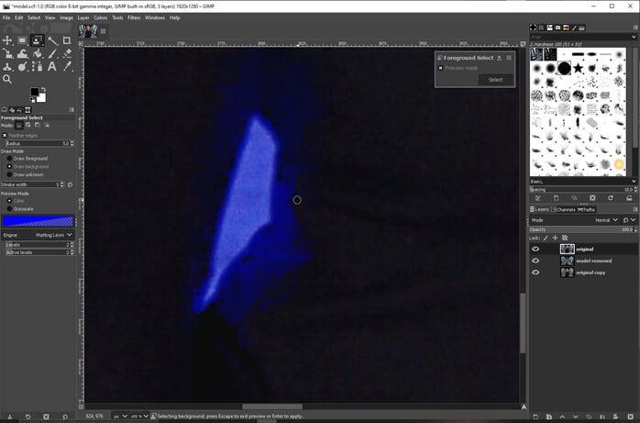Swap foreground and background colors
This screenshot has height=423, width=640.
[43, 90]
